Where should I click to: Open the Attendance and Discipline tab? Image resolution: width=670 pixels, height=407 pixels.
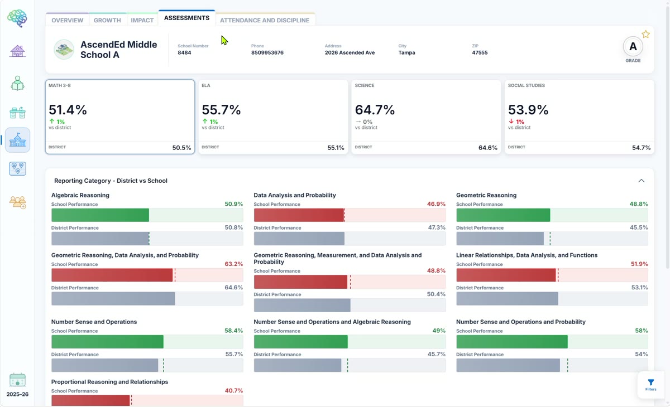[265, 20]
